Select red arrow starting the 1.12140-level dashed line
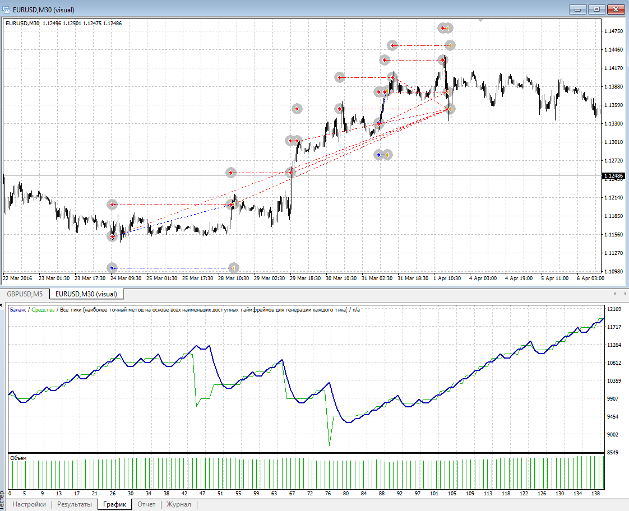The height and width of the screenshot is (511, 629). click(x=112, y=205)
